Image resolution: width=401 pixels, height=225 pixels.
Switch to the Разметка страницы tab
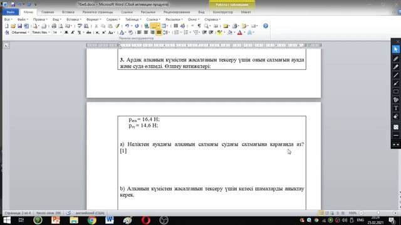[98, 12]
